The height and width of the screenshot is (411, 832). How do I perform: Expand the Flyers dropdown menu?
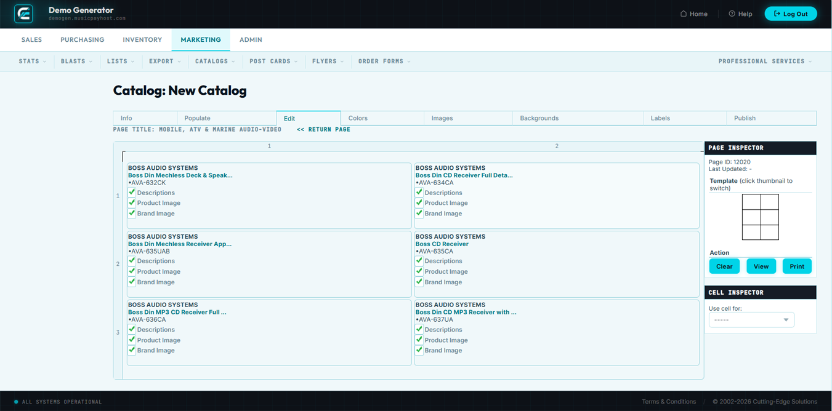click(x=328, y=62)
